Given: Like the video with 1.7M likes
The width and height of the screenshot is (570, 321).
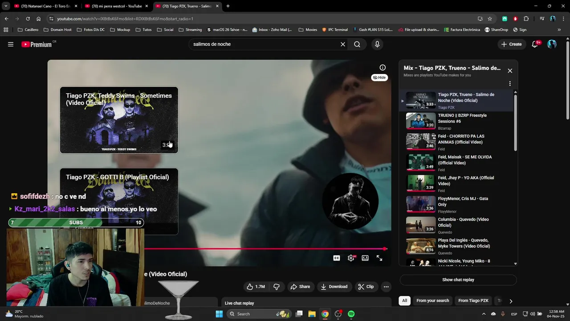Looking at the screenshot, I should [x=256, y=287].
